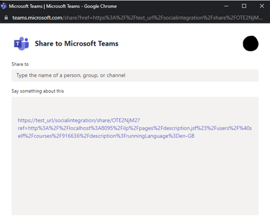
Task: Click the Share to label
Action: (x=20, y=64)
